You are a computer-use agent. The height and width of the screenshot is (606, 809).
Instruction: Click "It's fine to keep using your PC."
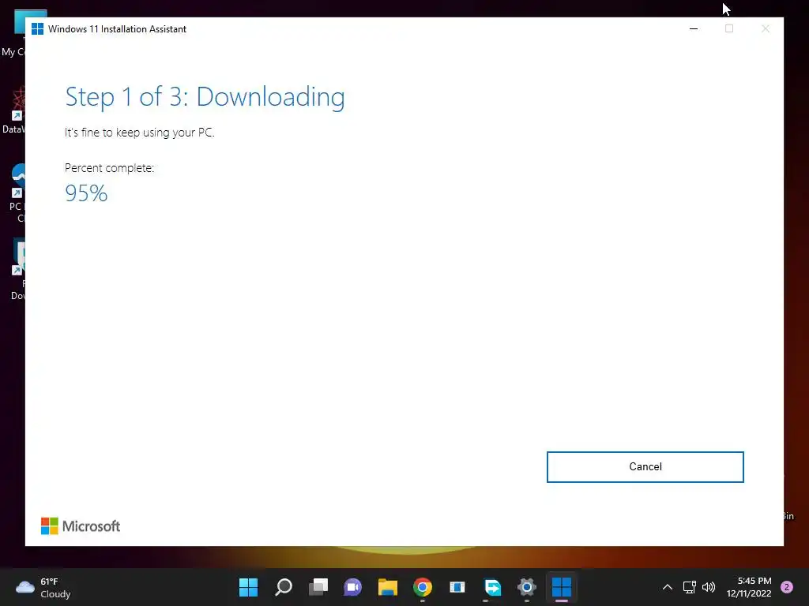139,133
